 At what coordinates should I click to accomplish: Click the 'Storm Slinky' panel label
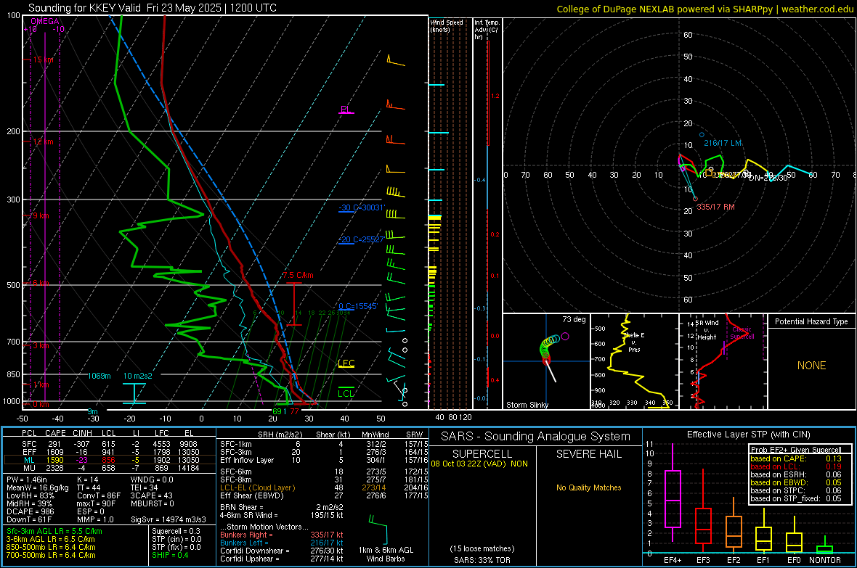click(x=527, y=405)
